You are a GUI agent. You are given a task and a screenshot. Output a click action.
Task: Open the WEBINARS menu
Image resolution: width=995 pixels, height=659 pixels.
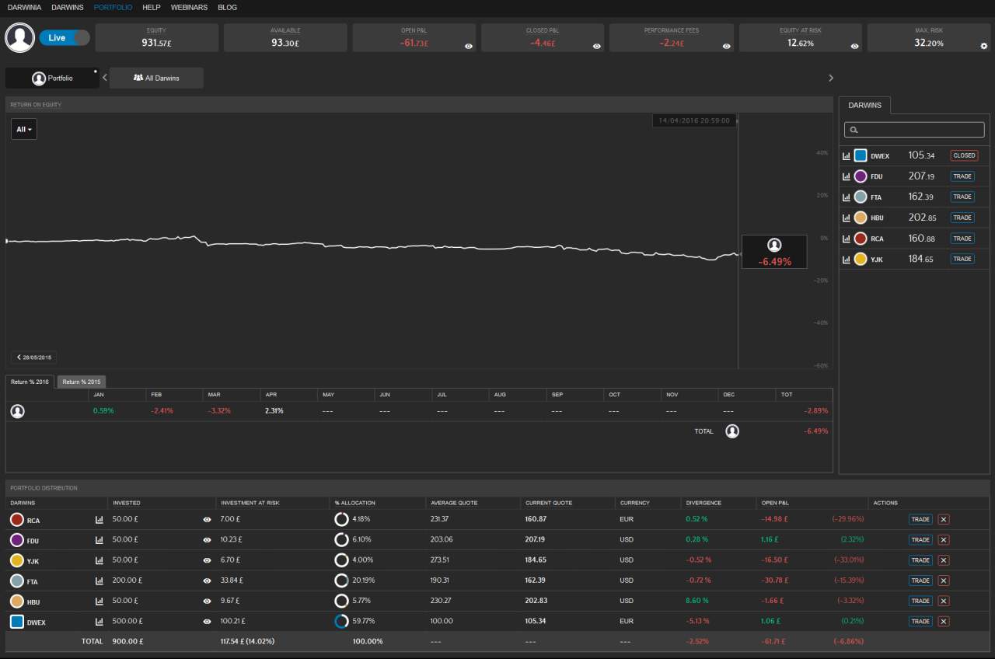(x=189, y=7)
